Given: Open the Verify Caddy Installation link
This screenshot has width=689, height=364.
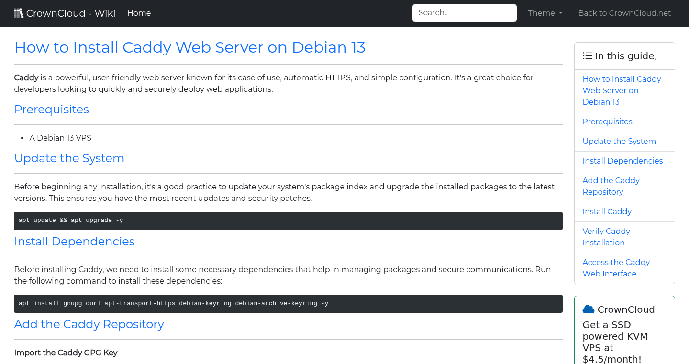Looking at the screenshot, I should 606,237.
